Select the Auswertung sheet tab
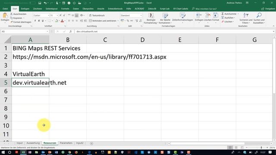 (33, 143)
